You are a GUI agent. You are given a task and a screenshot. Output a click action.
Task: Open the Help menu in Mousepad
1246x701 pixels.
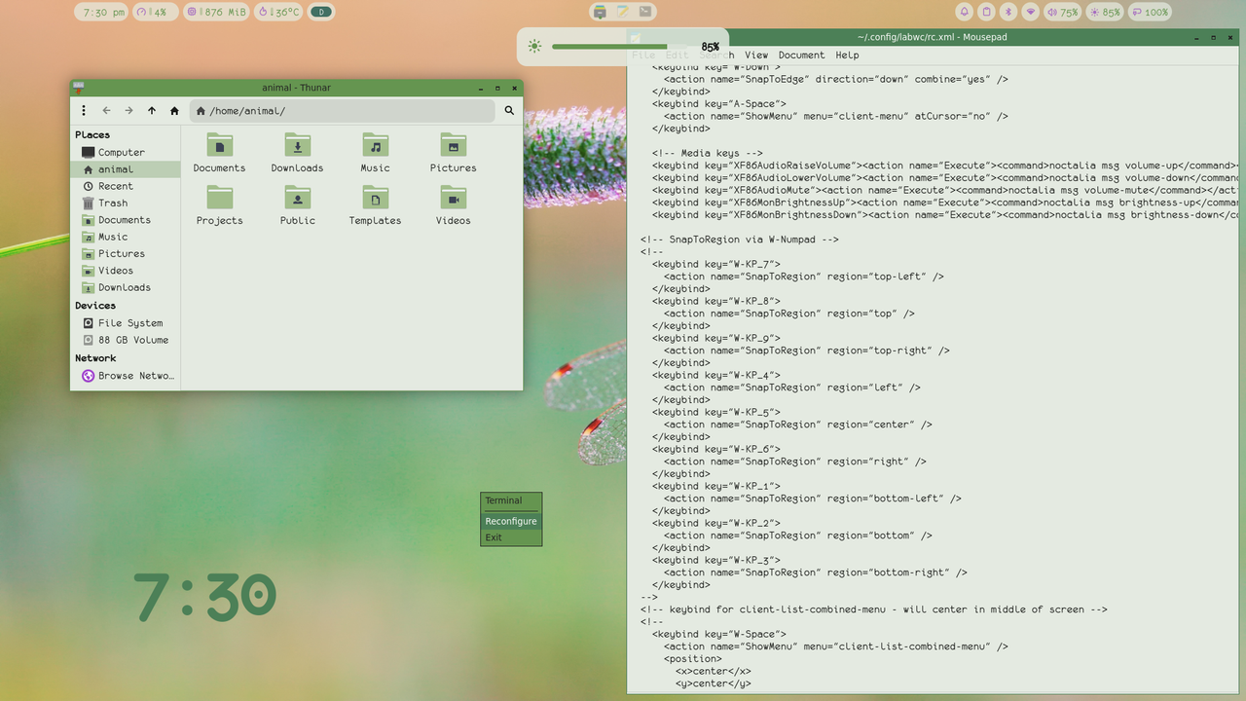click(847, 55)
